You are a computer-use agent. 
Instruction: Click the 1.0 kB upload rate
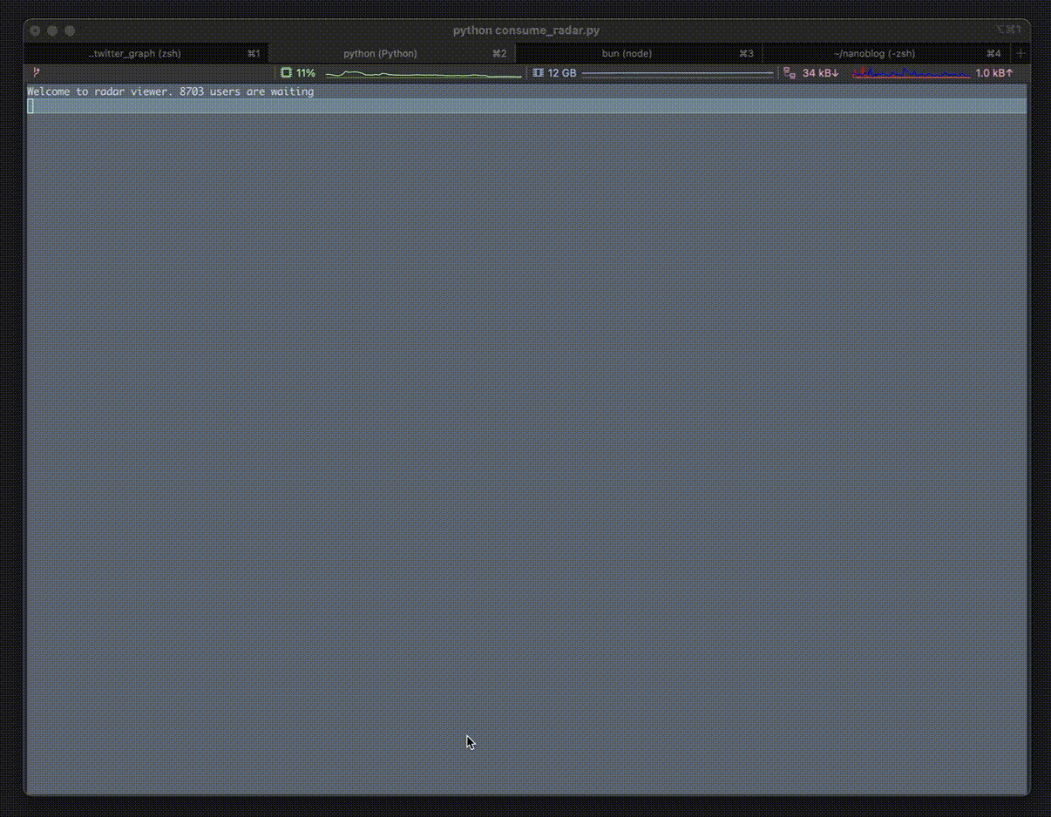point(993,73)
